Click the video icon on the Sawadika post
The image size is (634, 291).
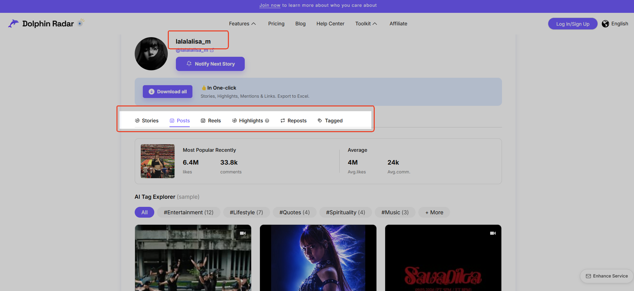tap(493, 233)
